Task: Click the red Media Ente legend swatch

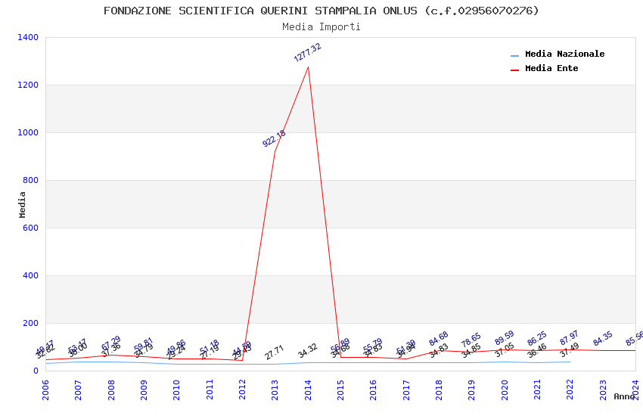Action: (x=514, y=70)
